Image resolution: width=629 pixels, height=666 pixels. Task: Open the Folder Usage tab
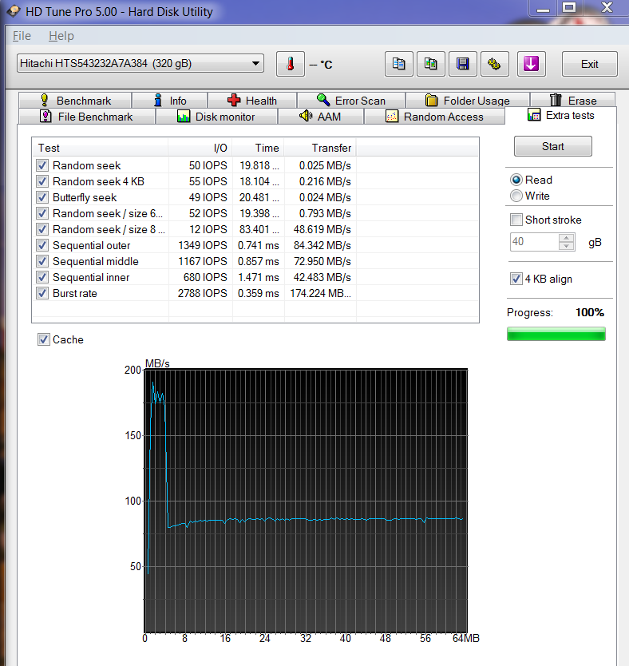pos(468,101)
